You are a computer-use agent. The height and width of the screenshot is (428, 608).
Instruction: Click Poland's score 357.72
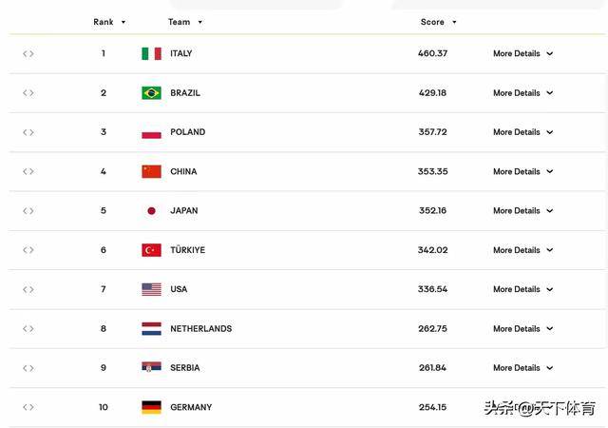(x=432, y=132)
